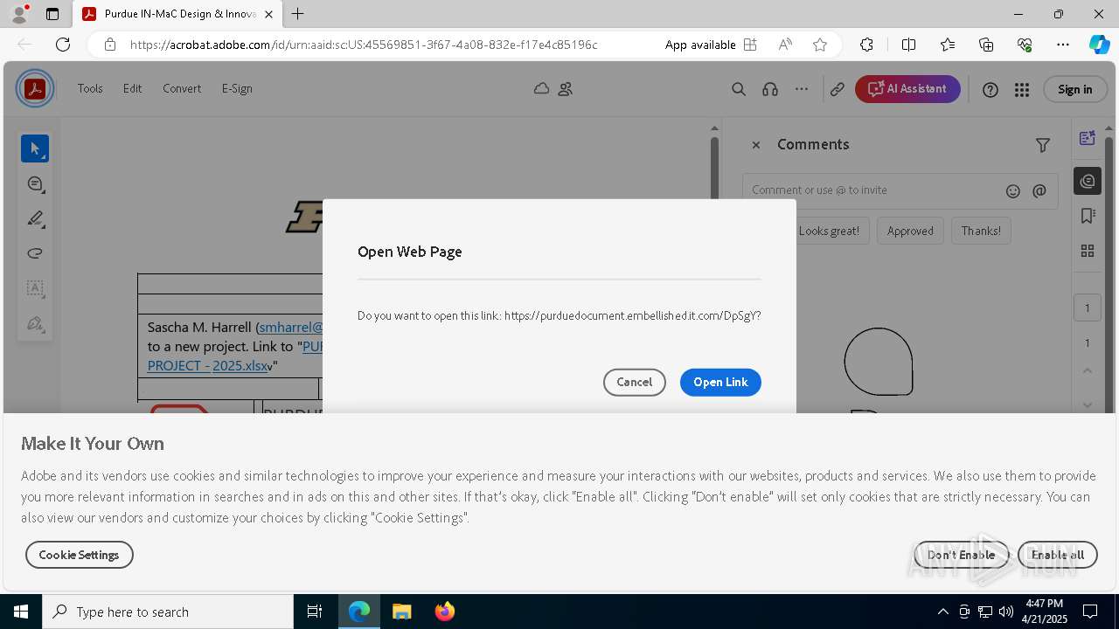1119x629 pixels.
Task: Show hidden system tray icons
Action: [942, 612]
